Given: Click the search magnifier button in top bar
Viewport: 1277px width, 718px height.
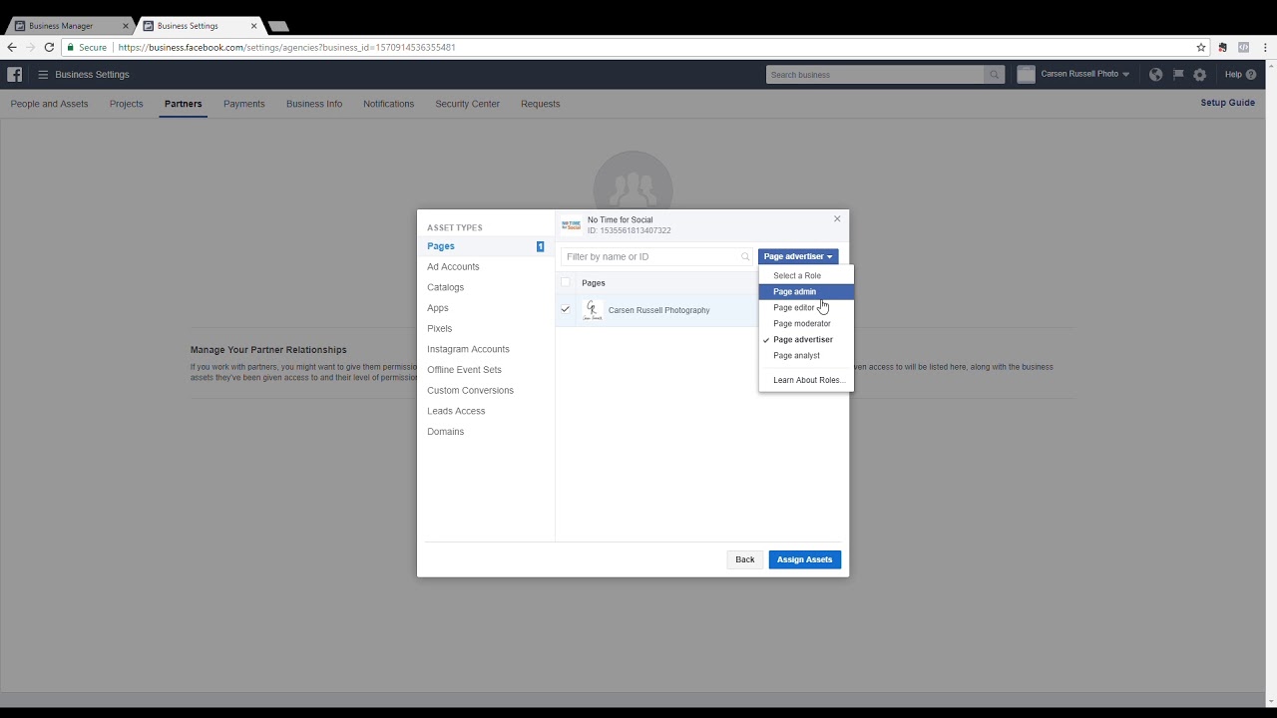Looking at the screenshot, I should tap(994, 75).
